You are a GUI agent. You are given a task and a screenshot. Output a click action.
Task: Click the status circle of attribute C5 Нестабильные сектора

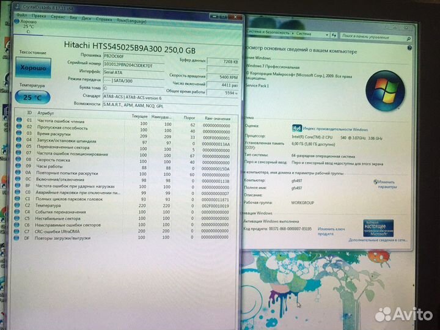point(17,218)
